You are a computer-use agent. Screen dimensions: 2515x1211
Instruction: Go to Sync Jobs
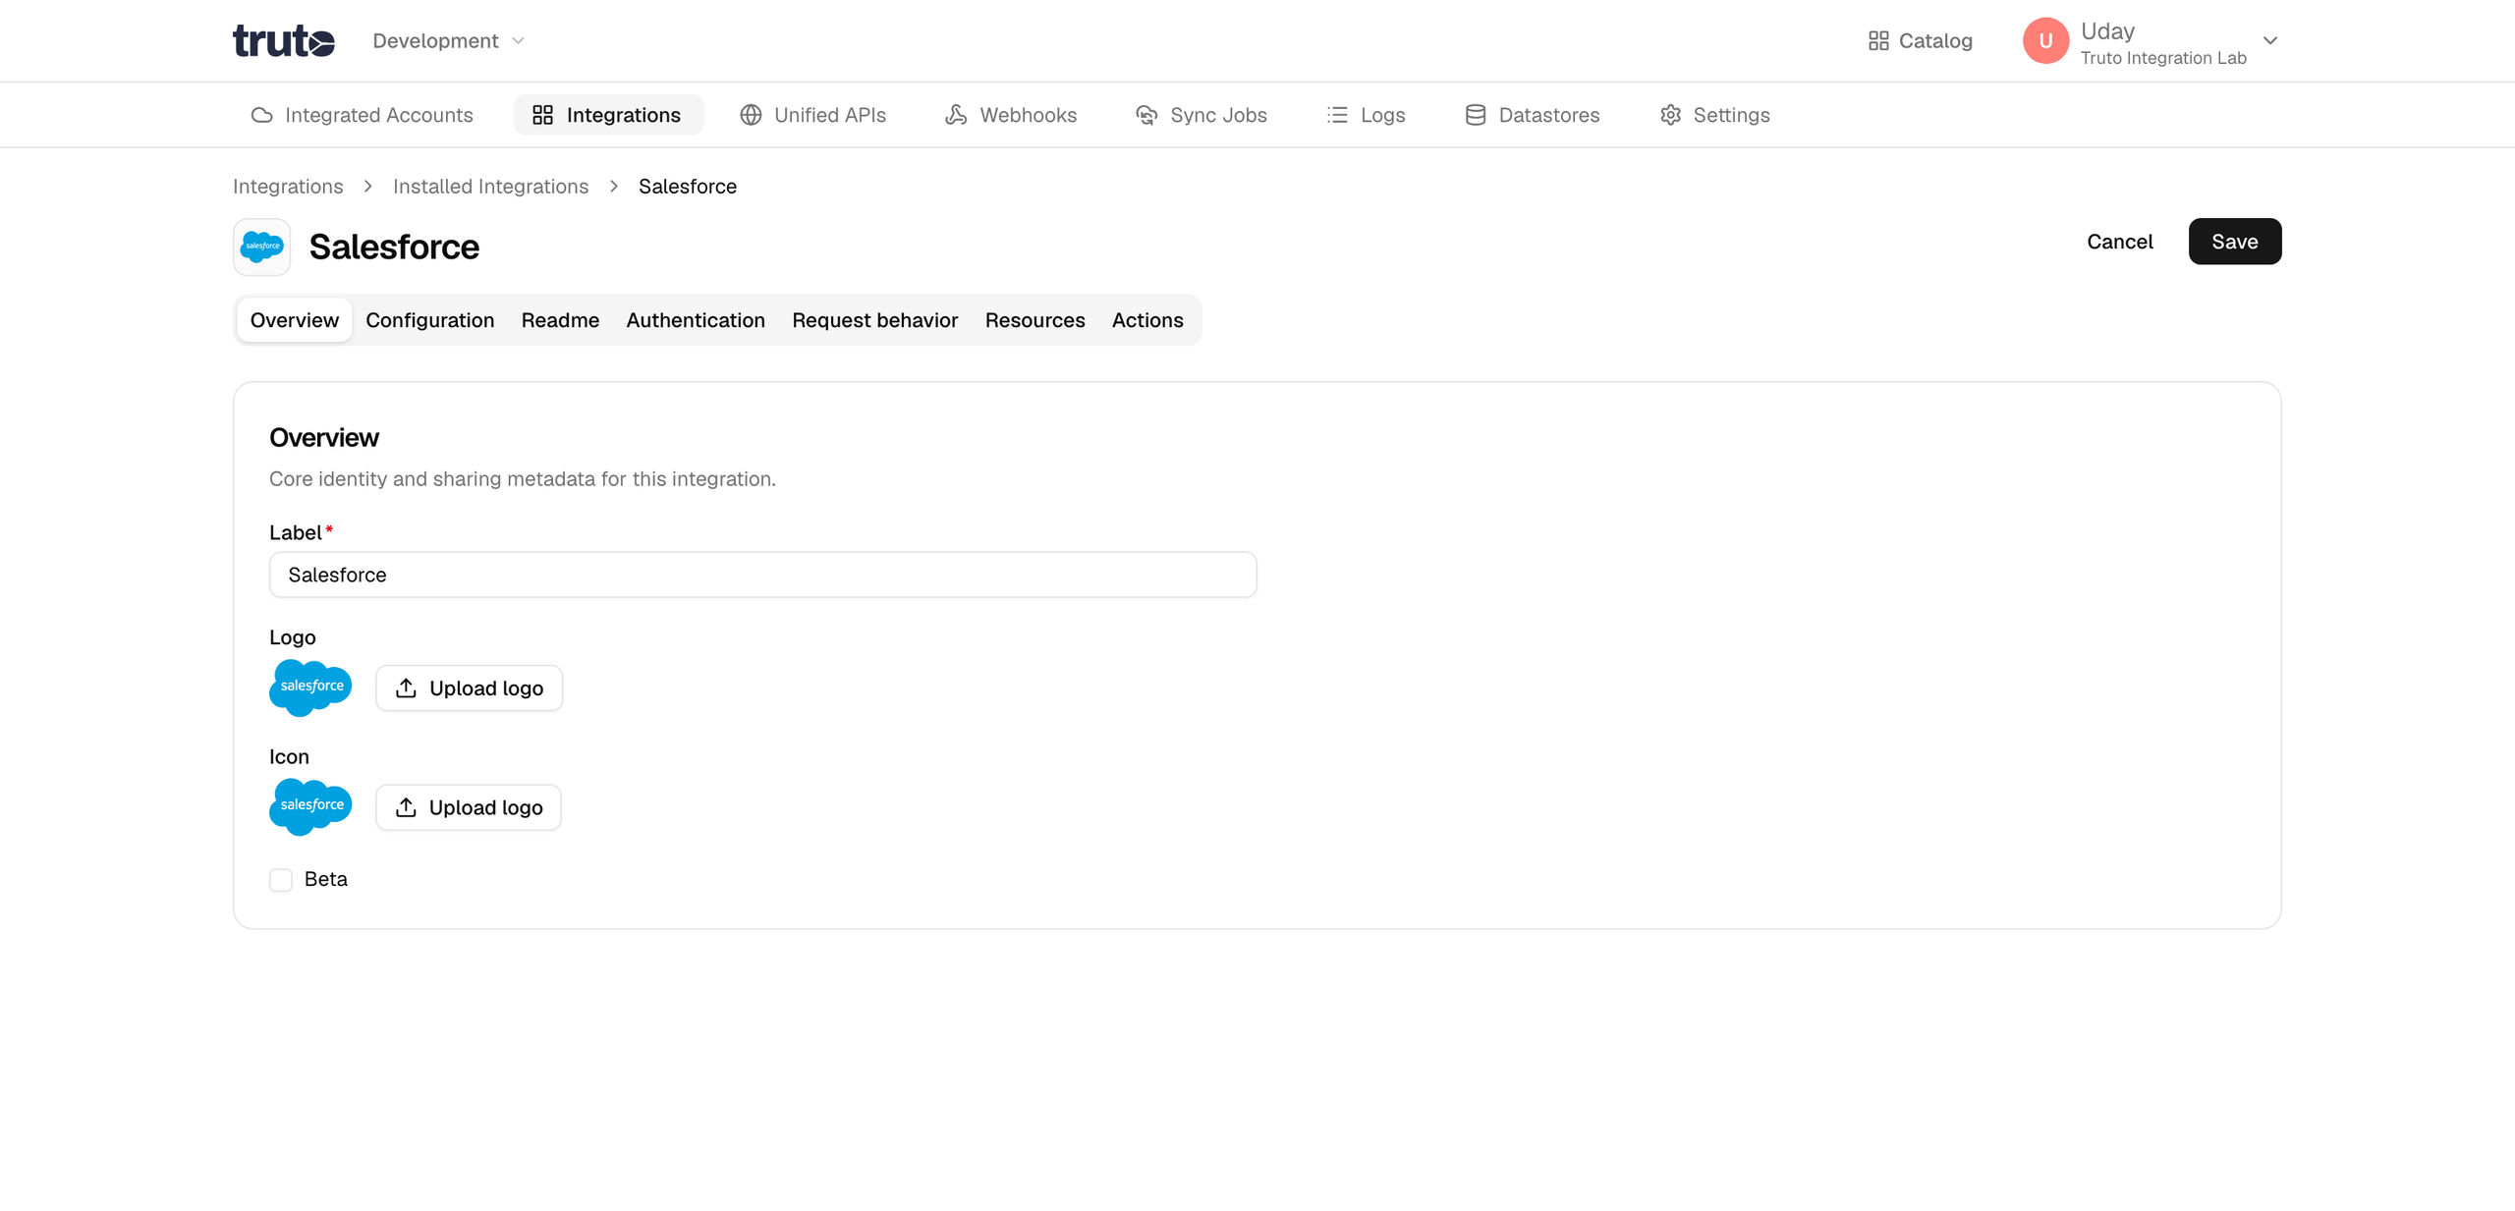pos(1201,115)
